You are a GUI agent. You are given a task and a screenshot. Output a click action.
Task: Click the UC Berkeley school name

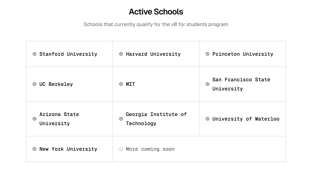pos(56,84)
